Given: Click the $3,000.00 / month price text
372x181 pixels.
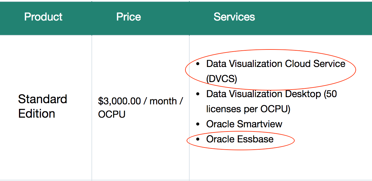Looking at the screenshot, I should [140, 101].
